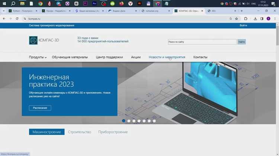This screenshot has height=156, width=279.
Task: Close the КОМПАС-3D browser tab
Action: coord(202,11)
